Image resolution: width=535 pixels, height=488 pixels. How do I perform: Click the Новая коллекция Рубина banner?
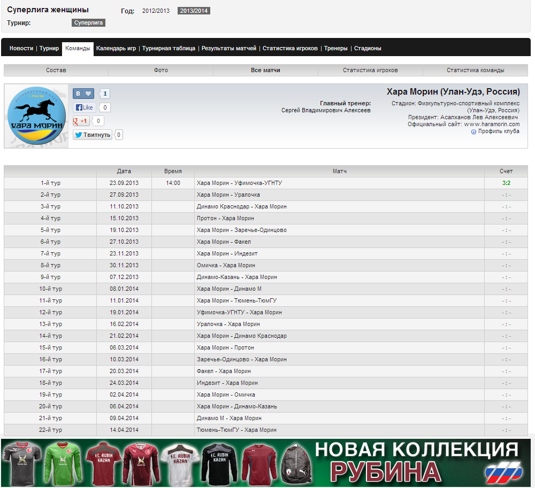pos(266,463)
